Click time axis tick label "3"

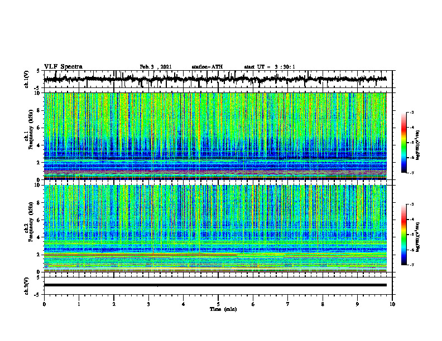(148, 304)
